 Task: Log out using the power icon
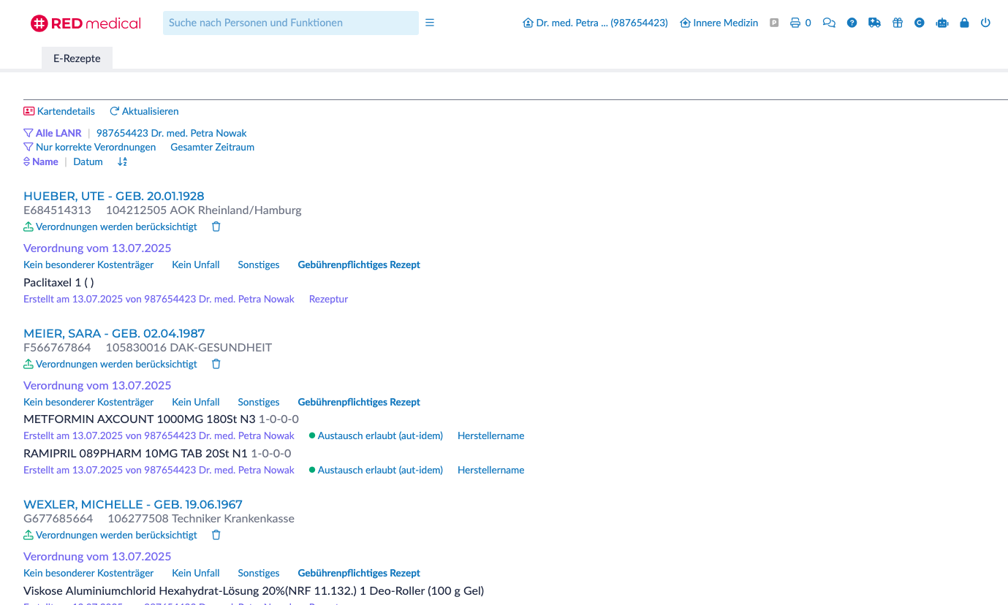[x=985, y=23]
